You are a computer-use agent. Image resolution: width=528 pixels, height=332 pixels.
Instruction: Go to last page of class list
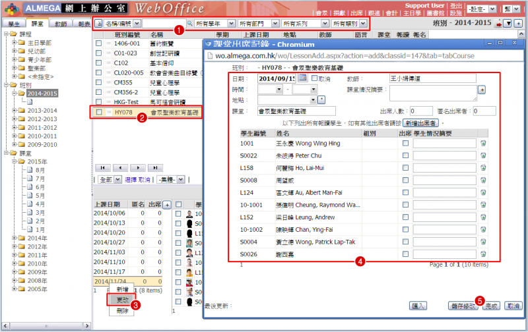pos(155,167)
